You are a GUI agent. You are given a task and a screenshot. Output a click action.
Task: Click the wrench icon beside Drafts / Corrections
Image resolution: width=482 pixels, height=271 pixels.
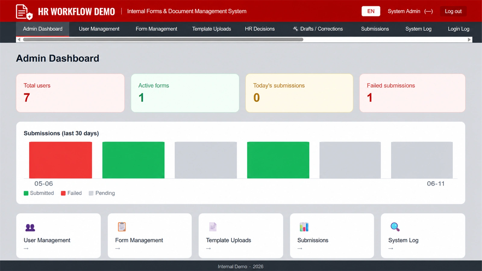click(296, 29)
